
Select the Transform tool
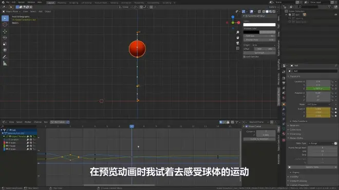pyautogui.click(x=5, y=50)
